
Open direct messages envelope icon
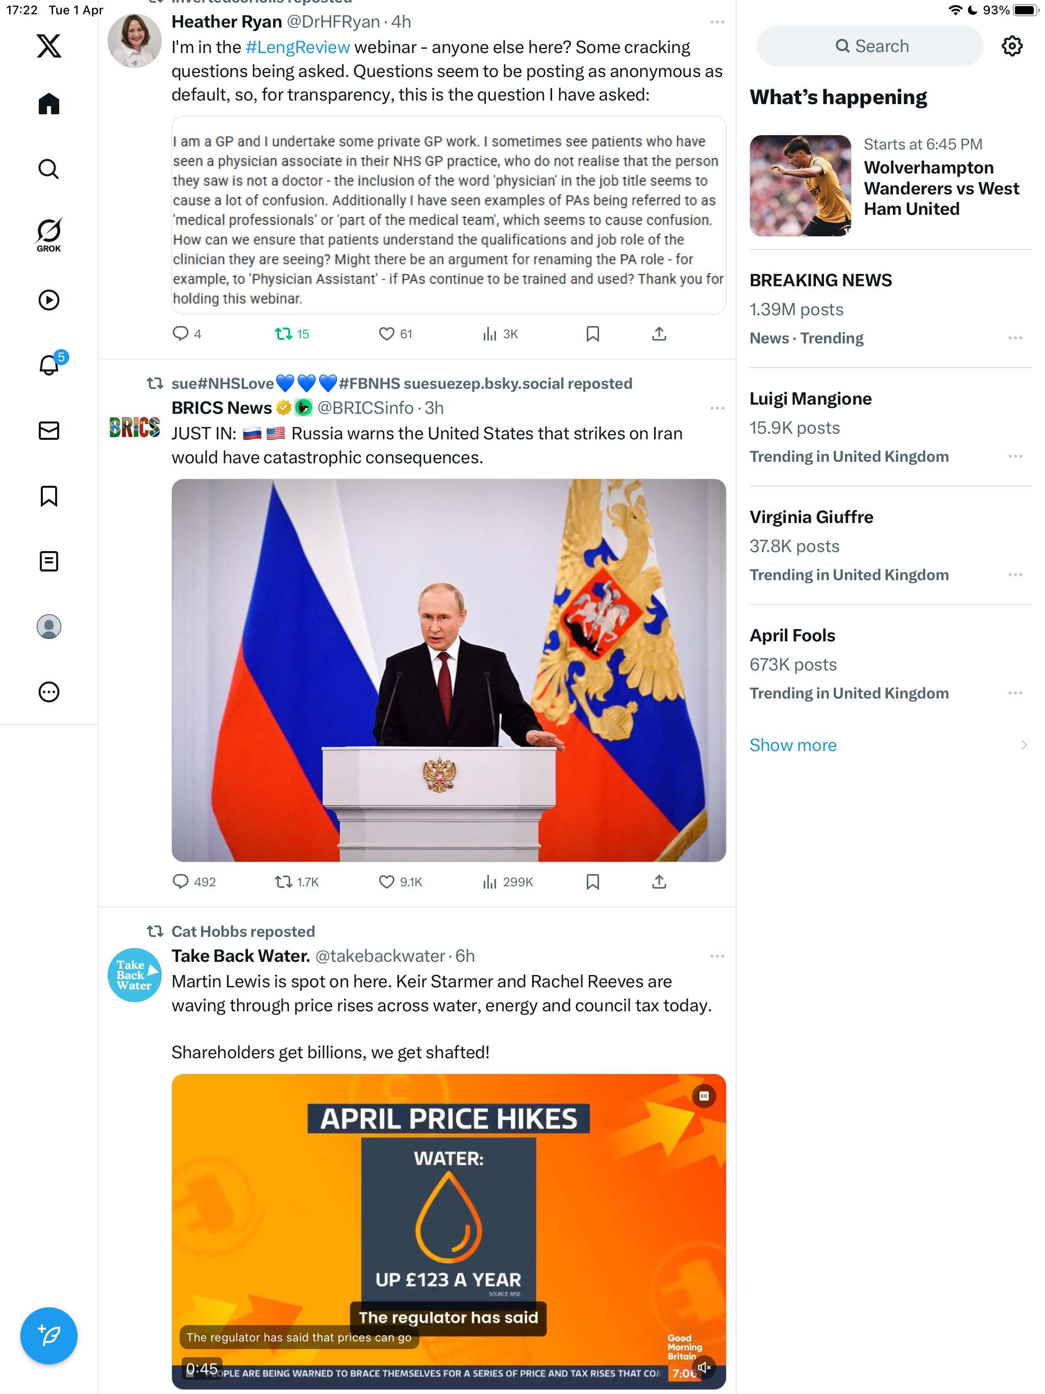pyautogui.click(x=48, y=431)
